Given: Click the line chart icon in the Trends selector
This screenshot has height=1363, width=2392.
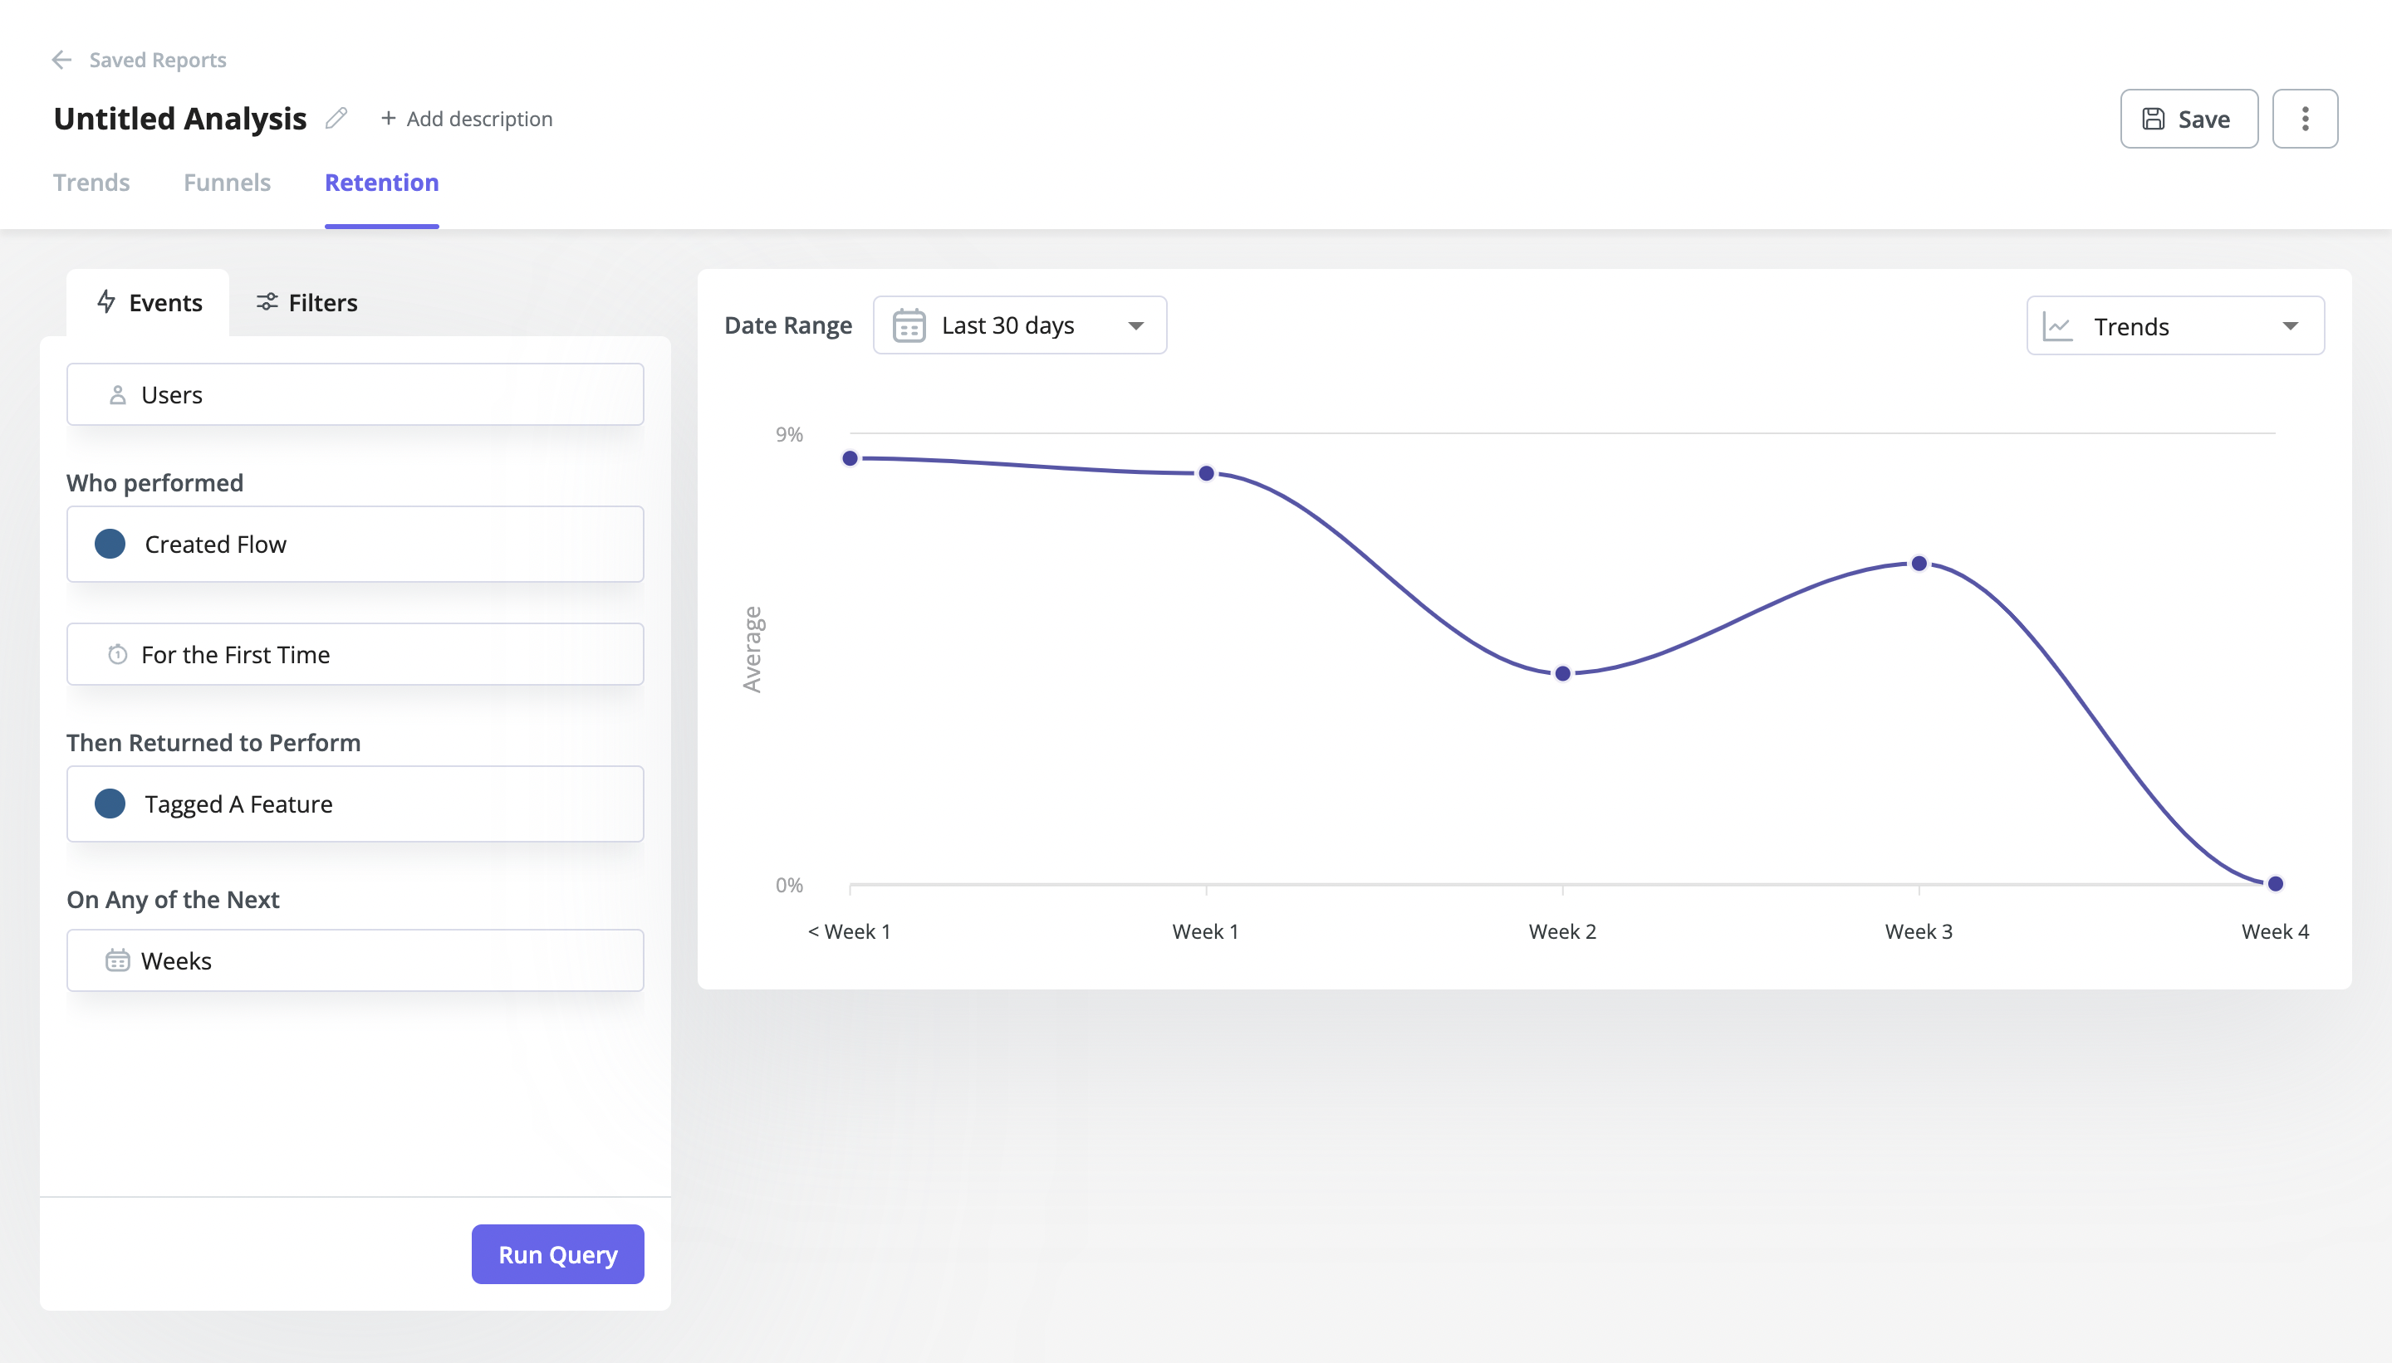Looking at the screenshot, I should click(x=2057, y=325).
